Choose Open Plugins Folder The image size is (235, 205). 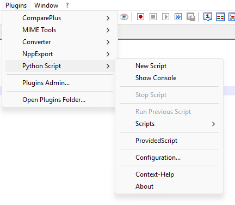tap(60, 100)
